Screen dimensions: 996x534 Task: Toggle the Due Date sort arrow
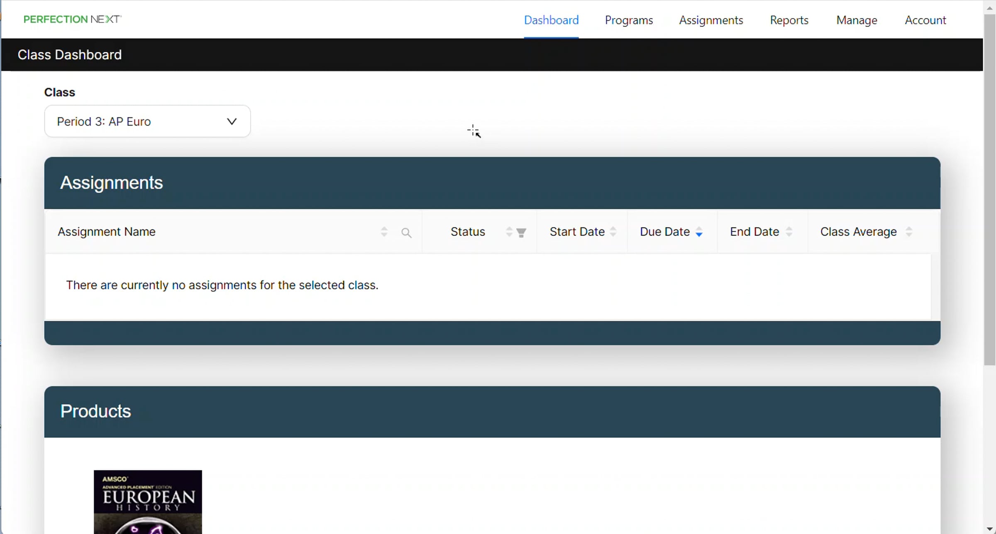699,232
